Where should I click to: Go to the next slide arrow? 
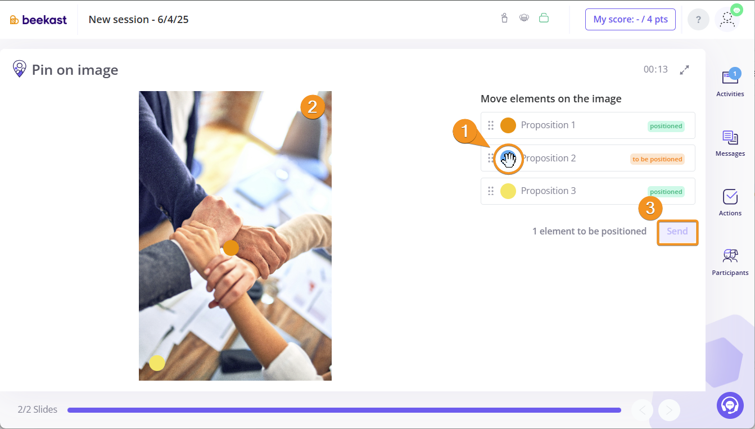pos(669,410)
